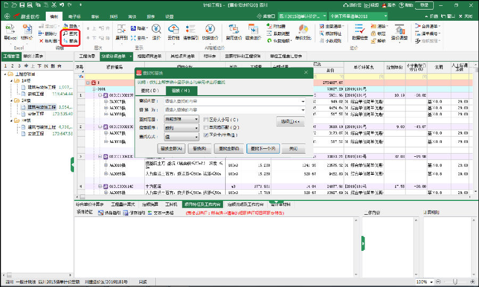The width and height of the screenshot is (479, 287).
Task: Open the 搜索顺序 search order dropdown
Action: [196, 128]
